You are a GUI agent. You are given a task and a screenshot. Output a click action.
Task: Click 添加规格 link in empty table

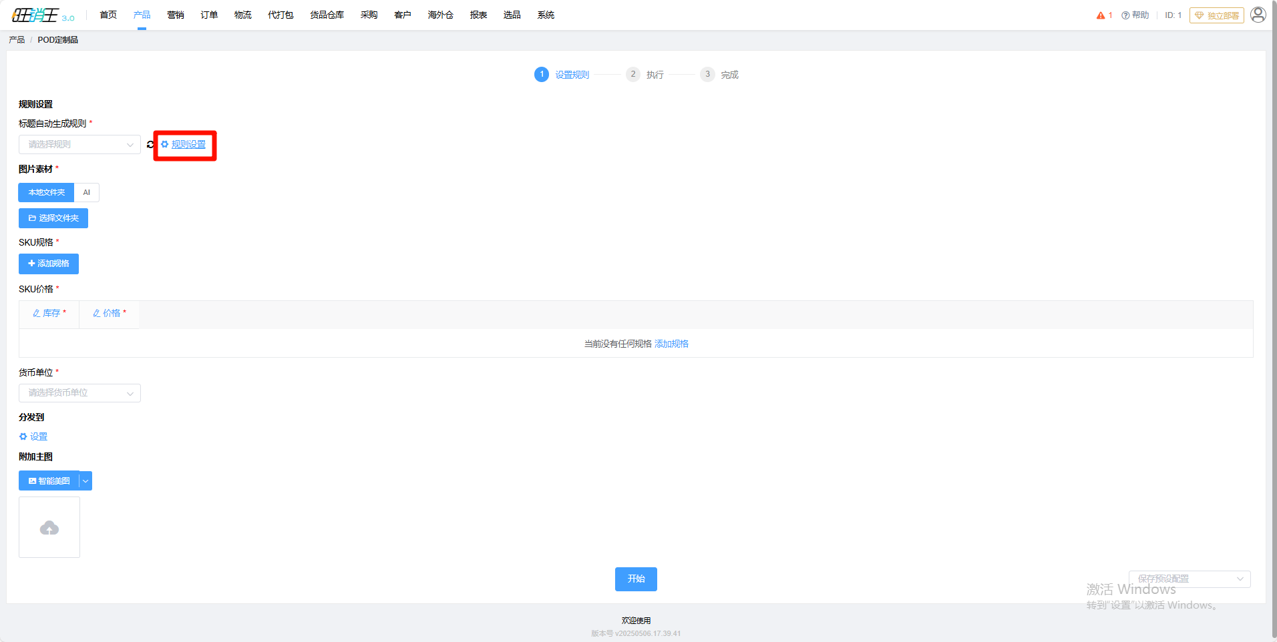pos(671,344)
